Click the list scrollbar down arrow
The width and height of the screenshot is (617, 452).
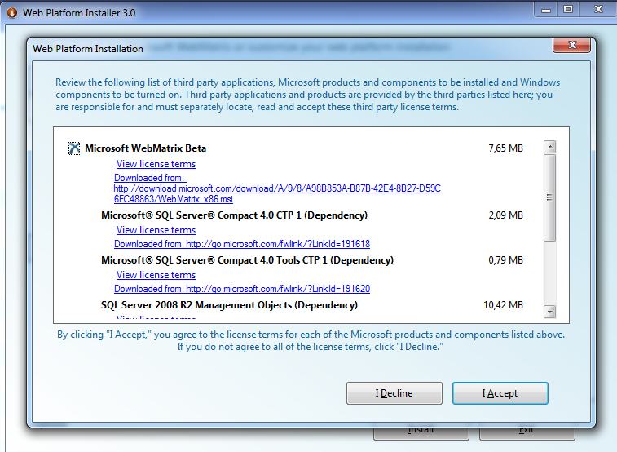[549, 312]
